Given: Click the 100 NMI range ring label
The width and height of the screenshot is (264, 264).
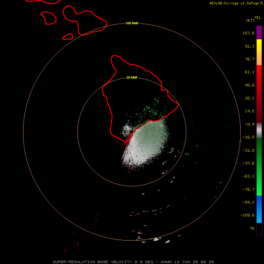Looking at the screenshot, I should pos(132,23).
